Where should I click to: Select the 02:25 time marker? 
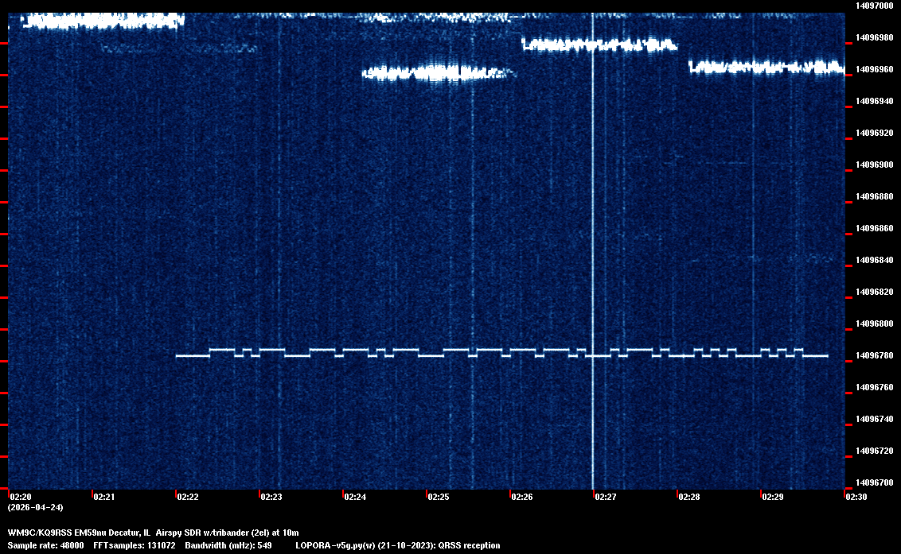click(438, 497)
